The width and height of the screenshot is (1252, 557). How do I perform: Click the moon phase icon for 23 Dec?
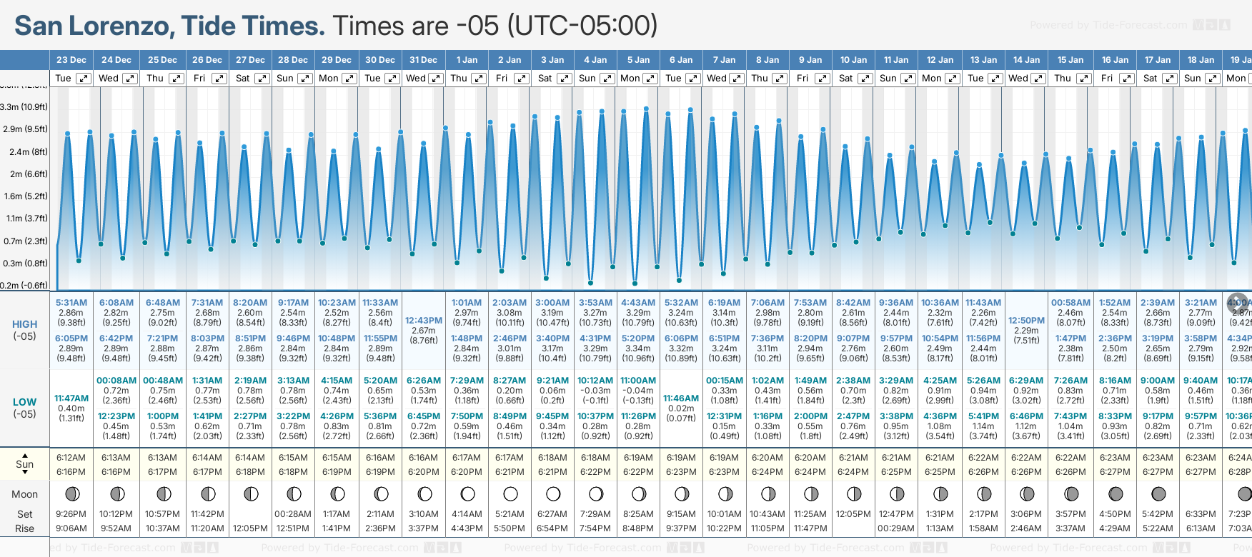(71, 493)
